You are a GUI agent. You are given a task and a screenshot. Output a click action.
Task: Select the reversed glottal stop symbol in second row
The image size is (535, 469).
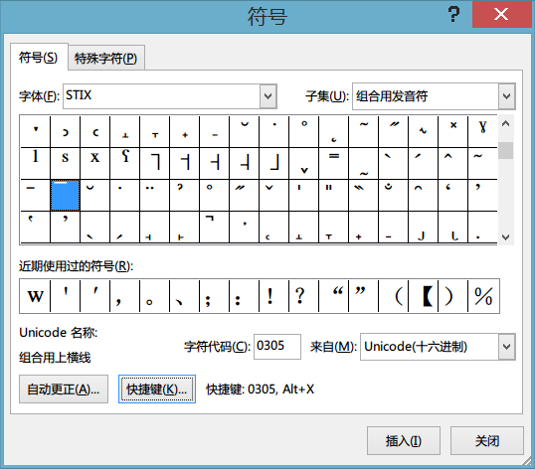pyautogui.click(x=125, y=163)
